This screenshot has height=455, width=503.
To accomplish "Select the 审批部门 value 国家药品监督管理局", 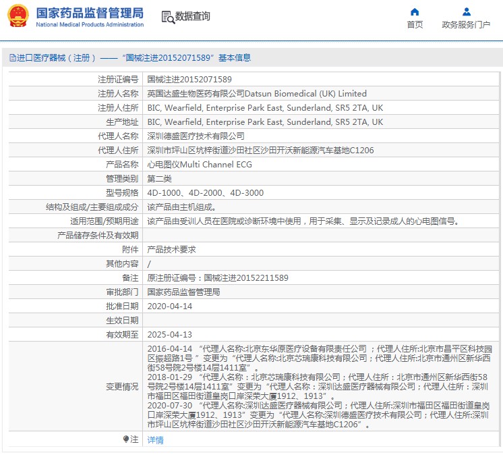I will [183, 292].
